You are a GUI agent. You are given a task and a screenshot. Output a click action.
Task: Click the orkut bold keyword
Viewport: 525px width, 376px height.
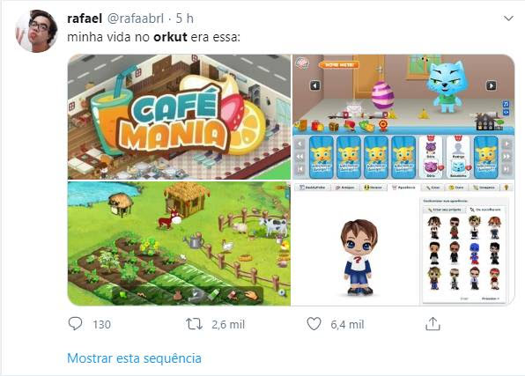tap(170, 37)
